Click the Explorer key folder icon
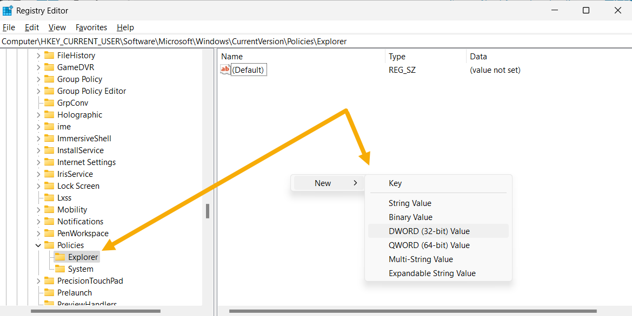Screen dimensions: 632x316 point(61,257)
